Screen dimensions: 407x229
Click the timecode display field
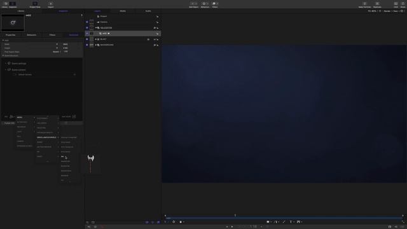pos(253,226)
